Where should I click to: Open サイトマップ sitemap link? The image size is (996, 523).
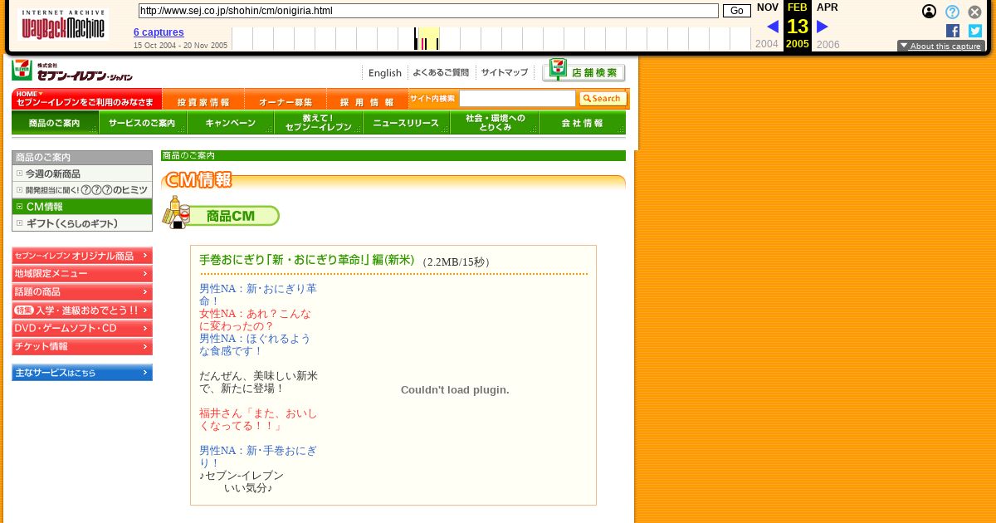(x=505, y=73)
